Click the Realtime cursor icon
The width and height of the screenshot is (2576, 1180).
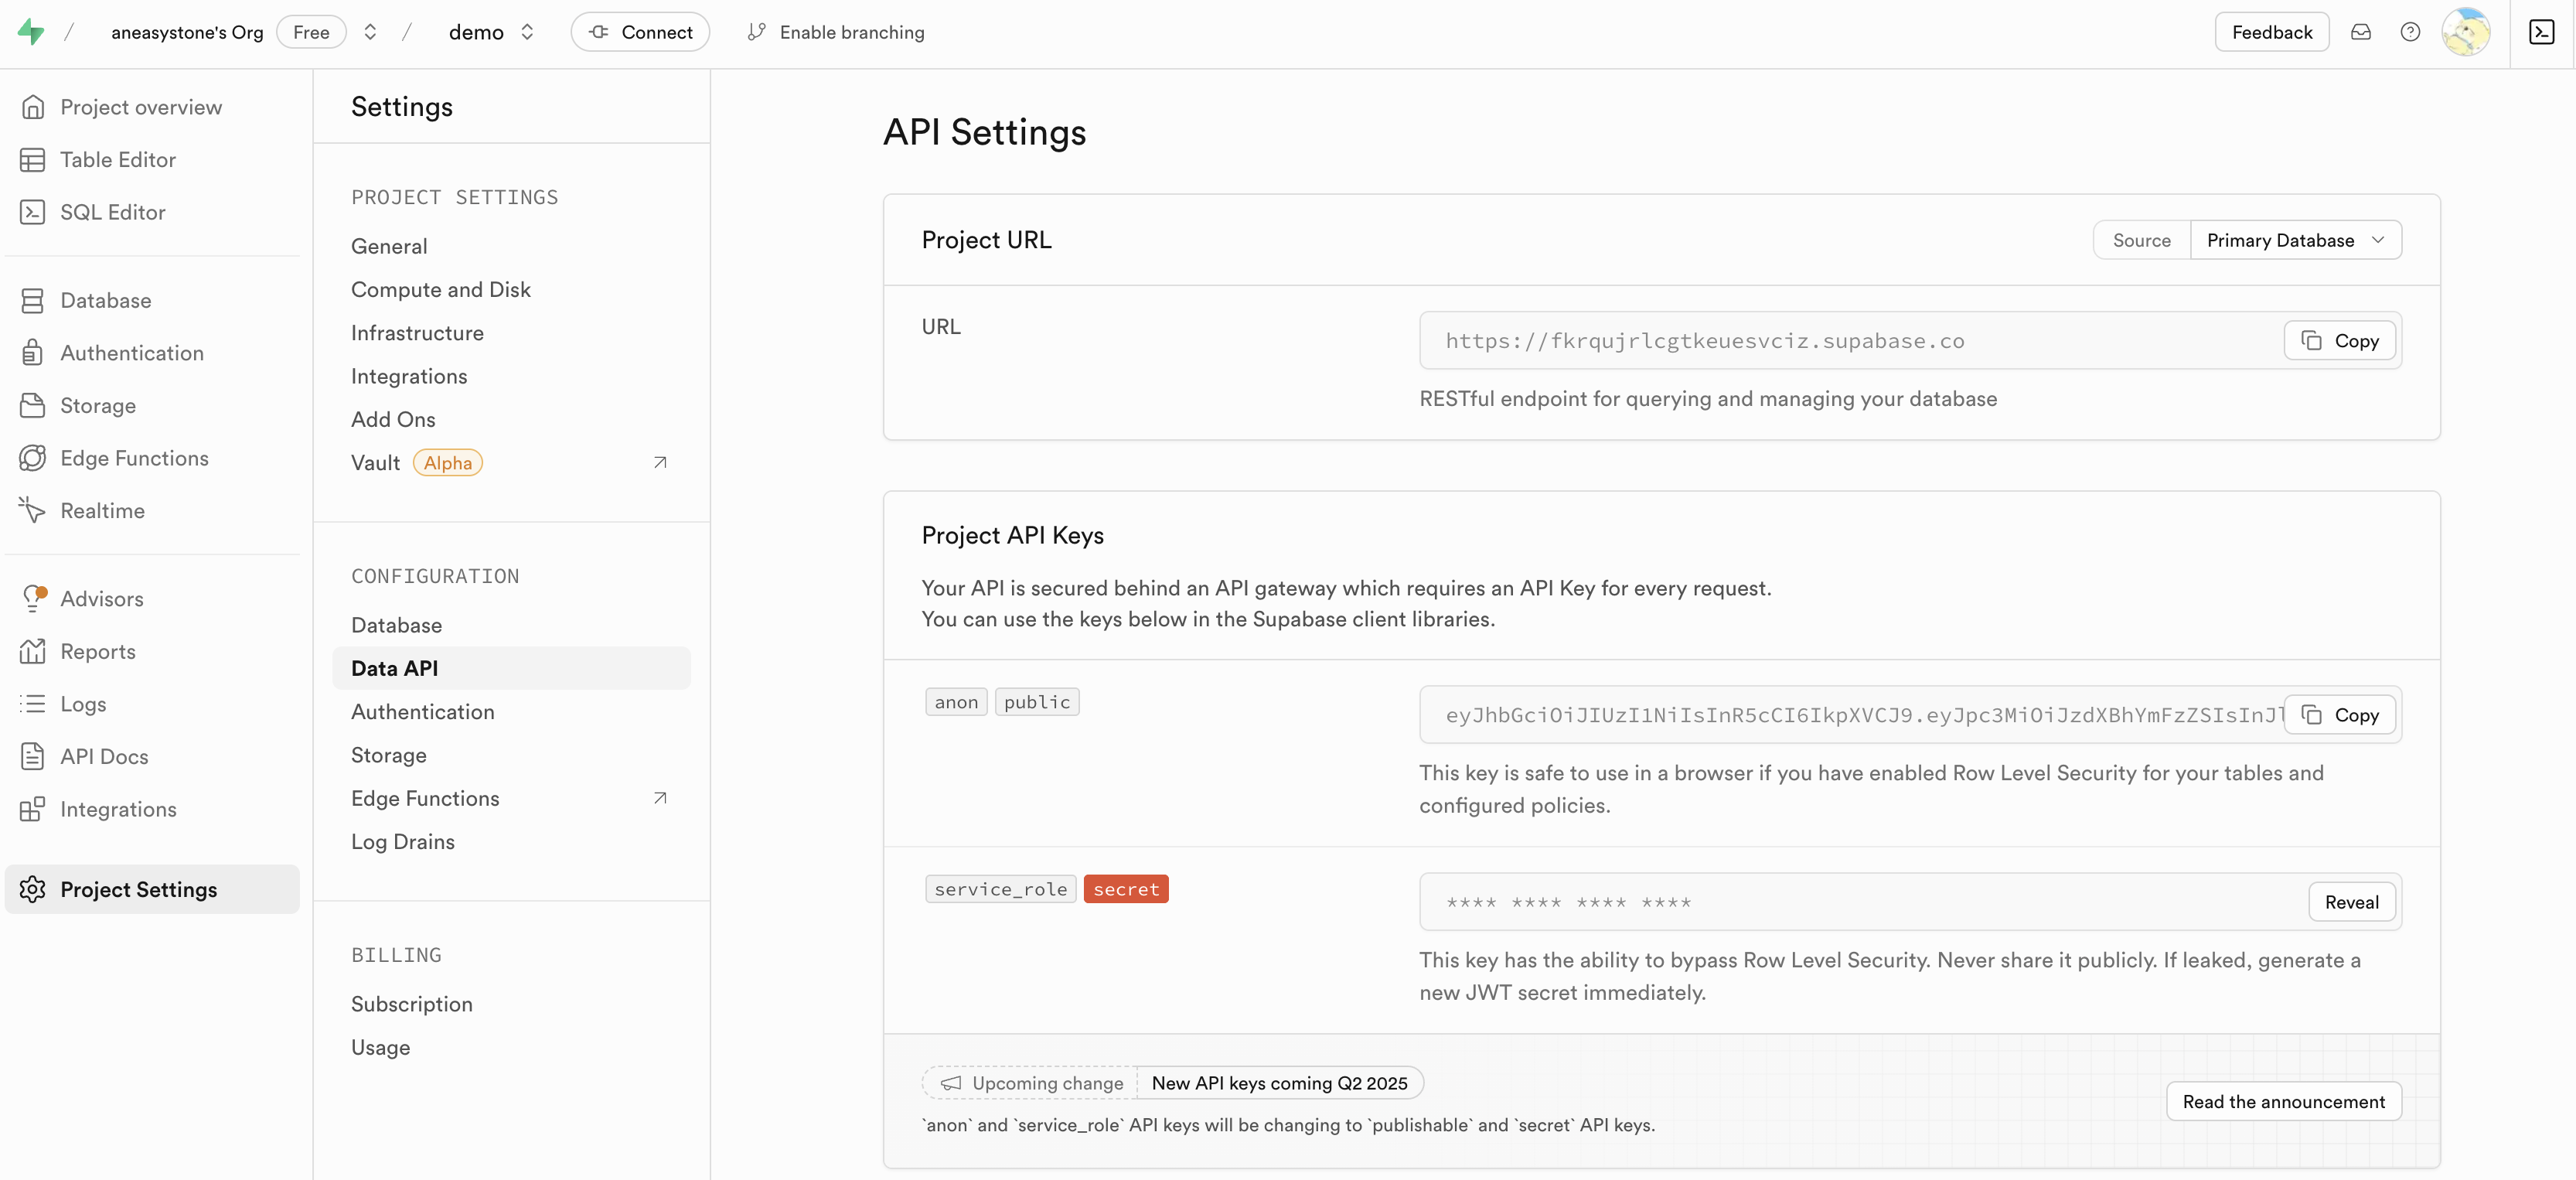(x=33, y=511)
